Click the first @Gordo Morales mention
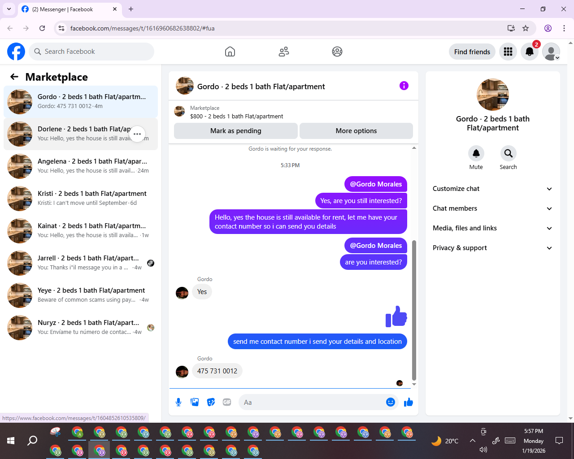574x459 pixels. tap(376, 184)
